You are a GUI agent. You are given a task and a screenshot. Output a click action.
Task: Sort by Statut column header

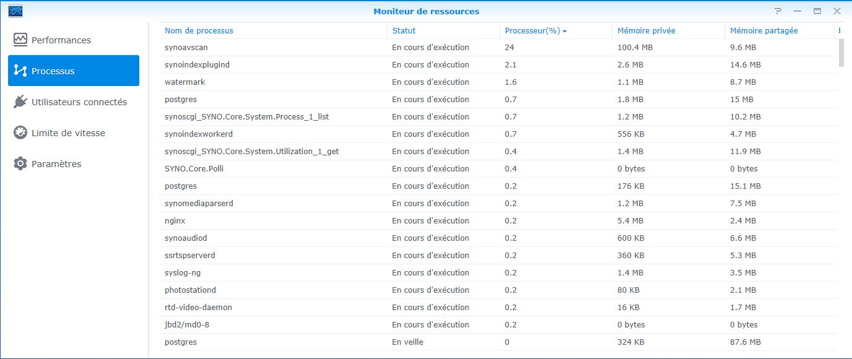tap(404, 30)
